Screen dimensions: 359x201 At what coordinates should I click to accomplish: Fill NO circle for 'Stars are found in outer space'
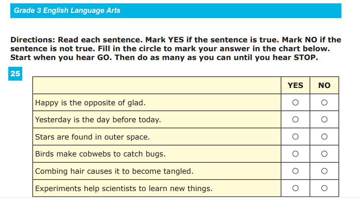[x=324, y=137]
